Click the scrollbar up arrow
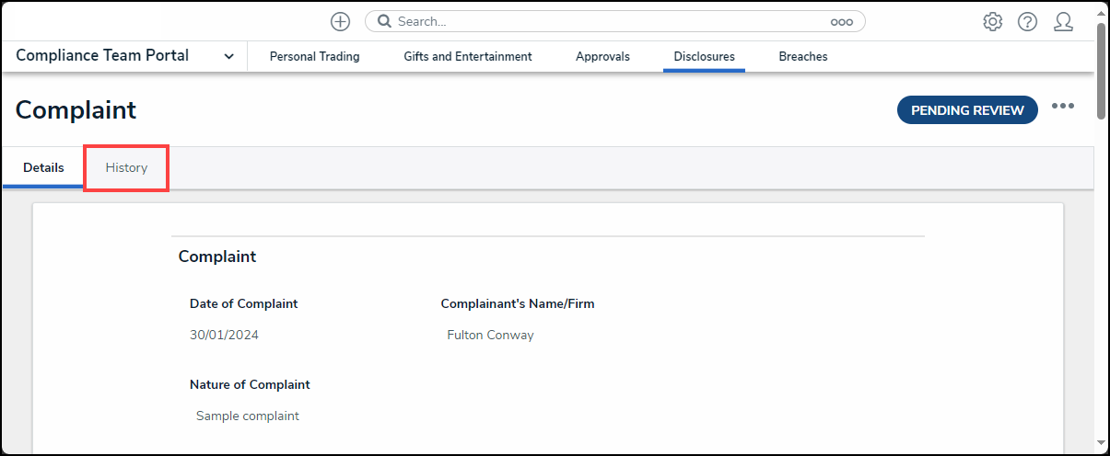The width and height of the screenshot is (1110, 456). coord(1101,10)
